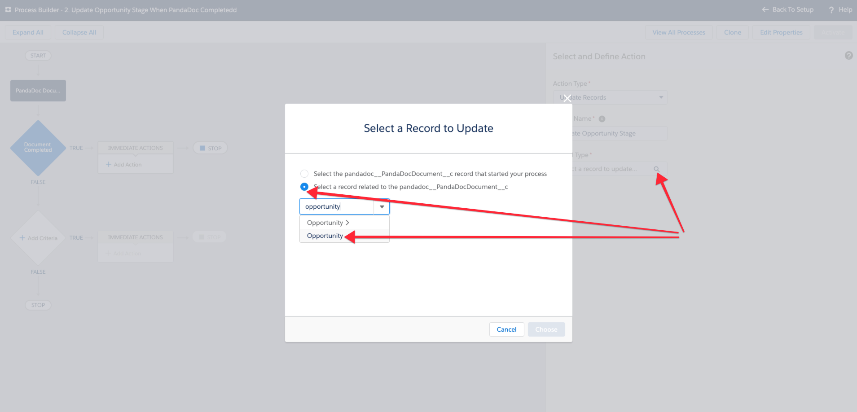
Task: Click the panel help question icon
Action: point(848,56)
